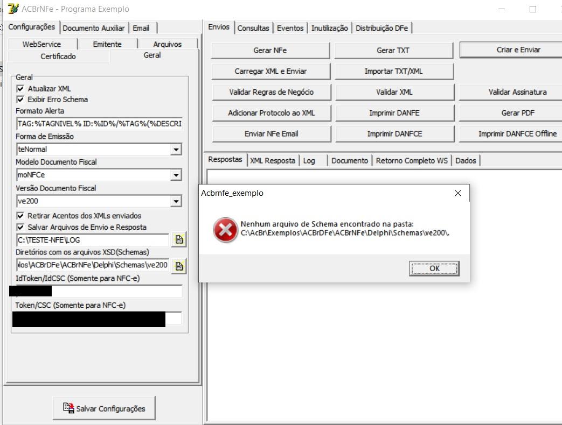Open the Retorno Completo WS tab
Image resolution: width=562 pixels, height=425 pixels.
[x=412, y=161]
